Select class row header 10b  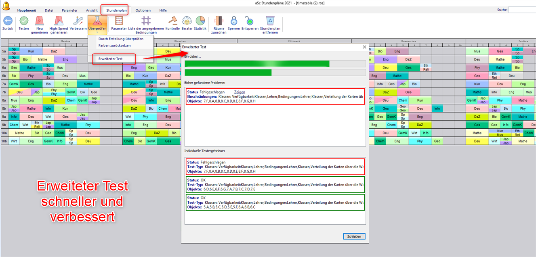point(4,141)
